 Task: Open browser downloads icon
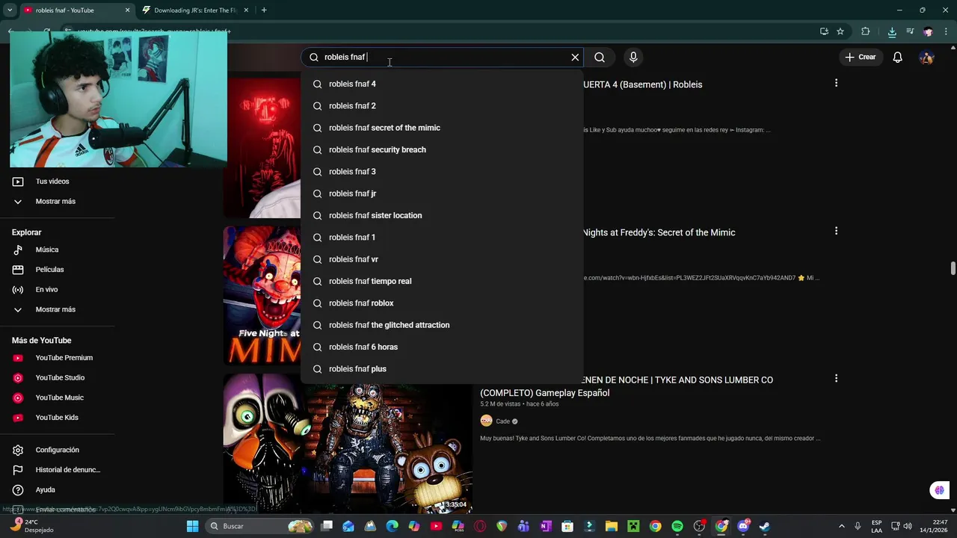click(x=892, y=31)
